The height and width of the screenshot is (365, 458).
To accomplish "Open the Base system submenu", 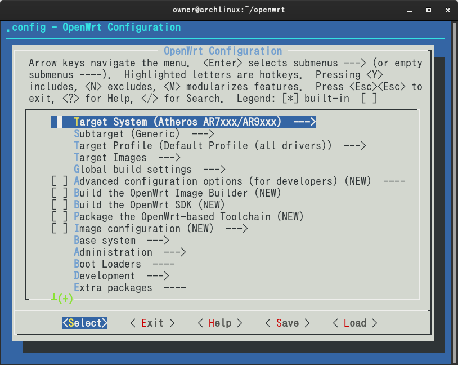I will tap(121, 241).
